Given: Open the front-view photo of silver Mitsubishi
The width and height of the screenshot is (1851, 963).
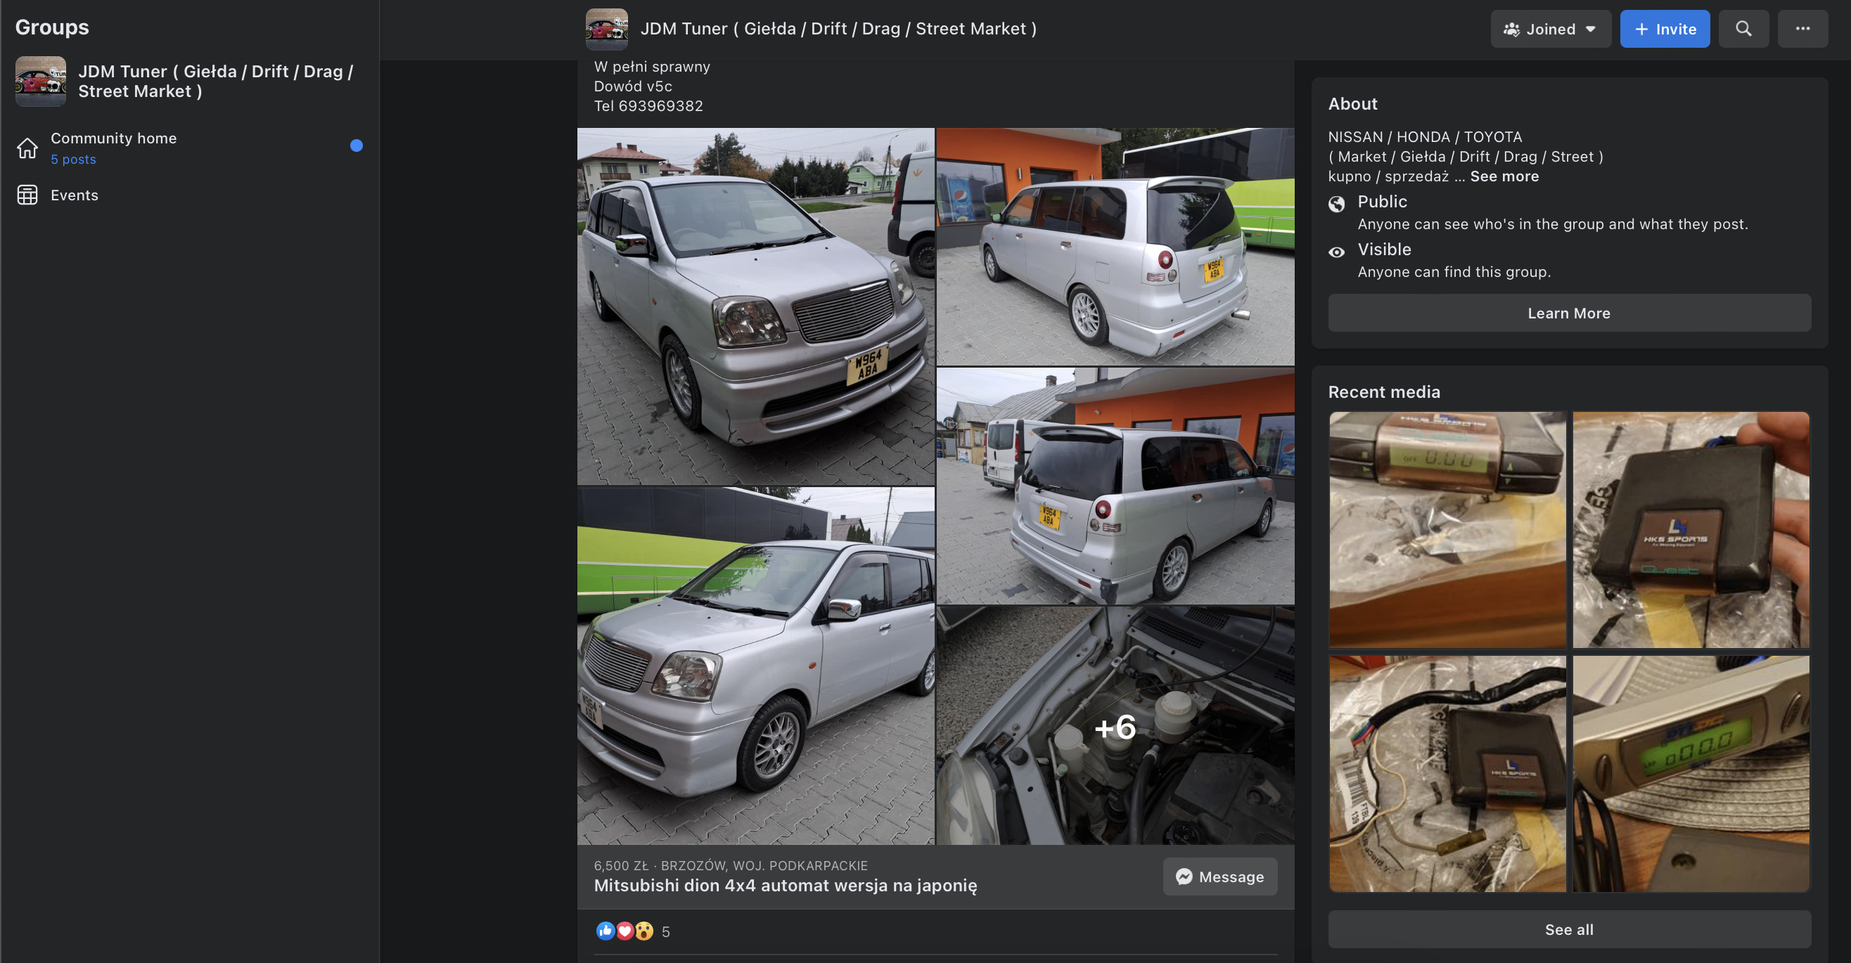Looking at the screenshot, I should click(755, 306).
